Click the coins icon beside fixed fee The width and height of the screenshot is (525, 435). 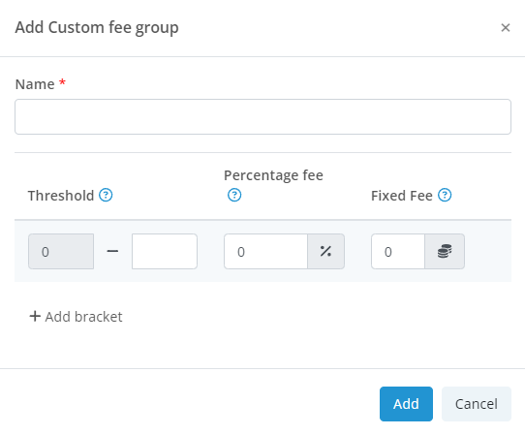click(x=445, y=251)
